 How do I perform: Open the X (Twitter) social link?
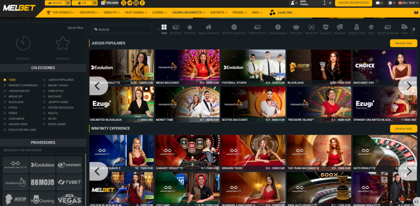[x=123, y=3]
